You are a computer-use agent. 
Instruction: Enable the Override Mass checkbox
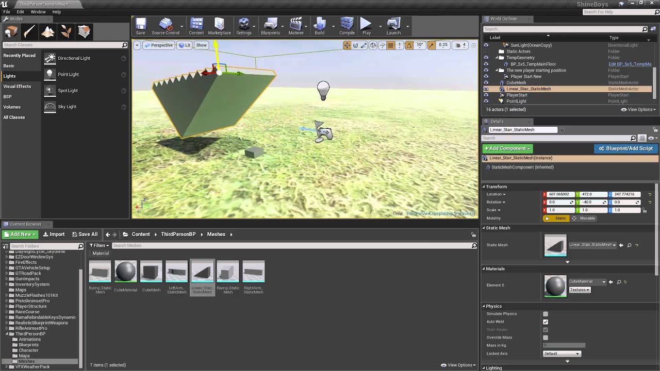546,338
